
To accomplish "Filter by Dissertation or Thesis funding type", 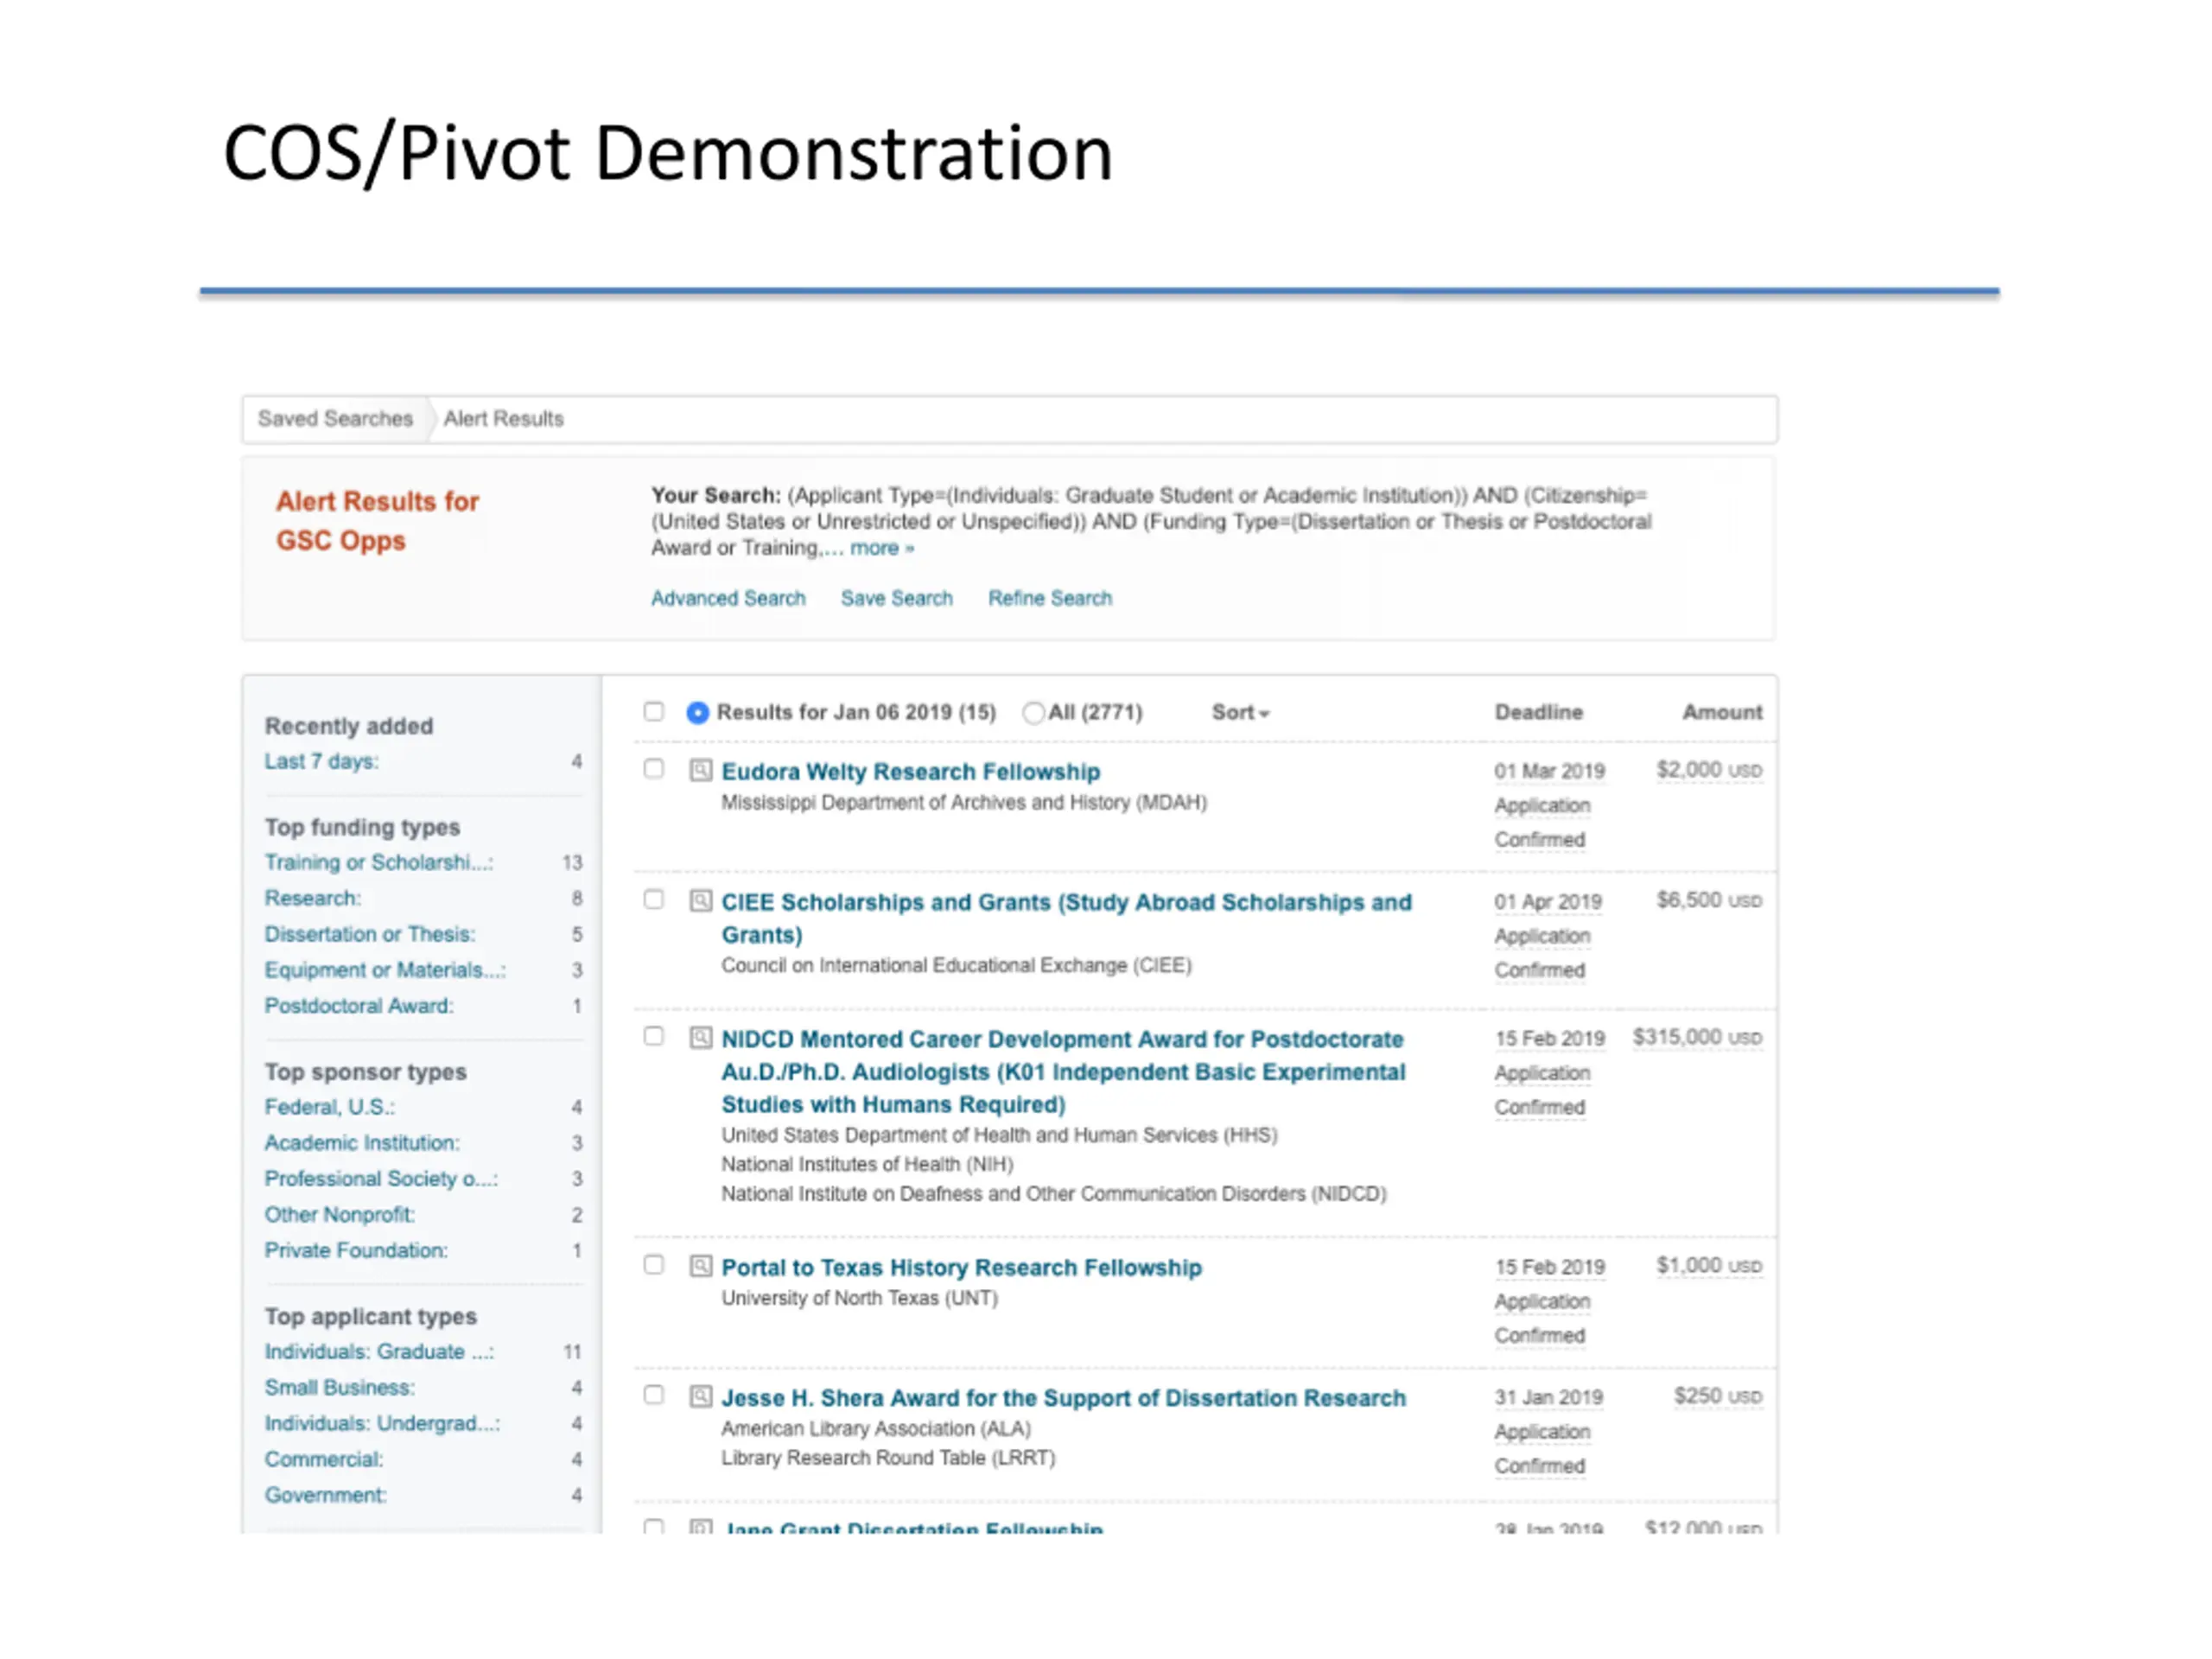I will (x=370, y=934).
